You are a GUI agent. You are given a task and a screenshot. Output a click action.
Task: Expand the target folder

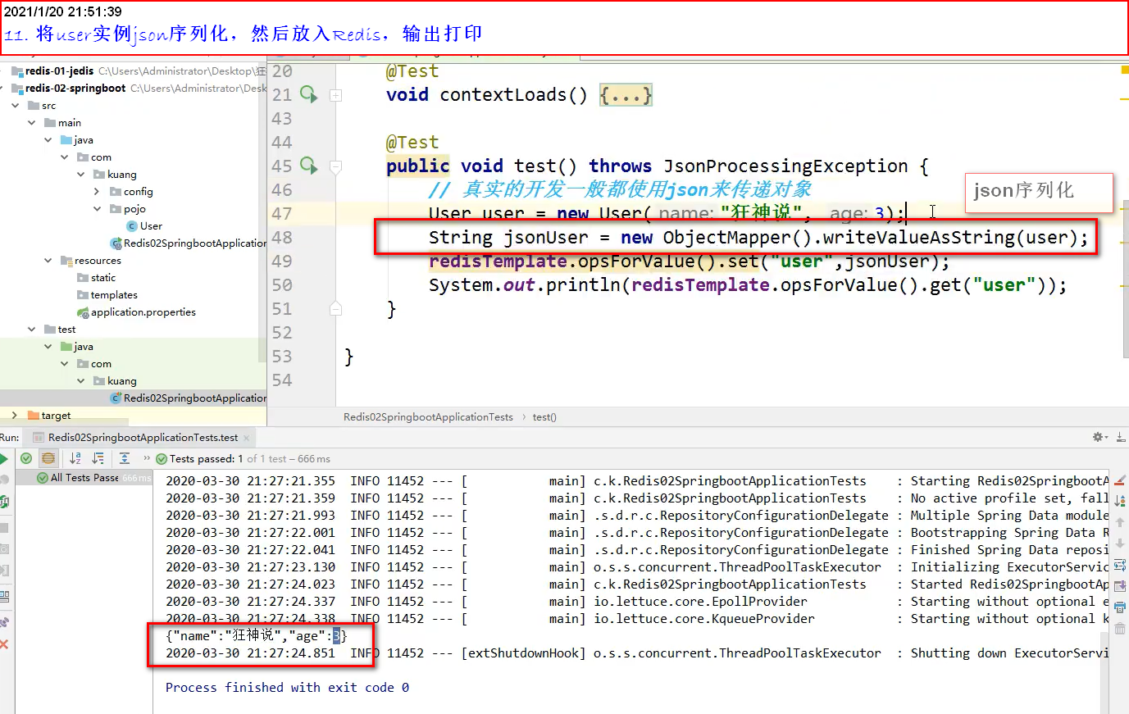[15, 416]
